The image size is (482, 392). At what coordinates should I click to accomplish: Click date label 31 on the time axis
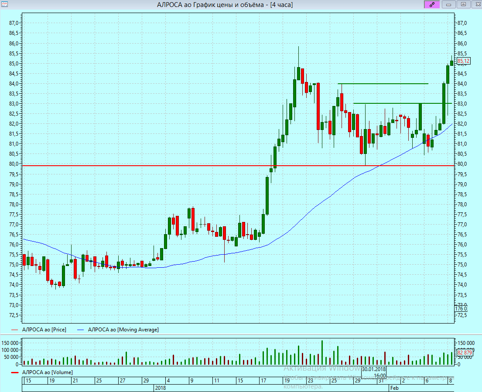(381, 381)
